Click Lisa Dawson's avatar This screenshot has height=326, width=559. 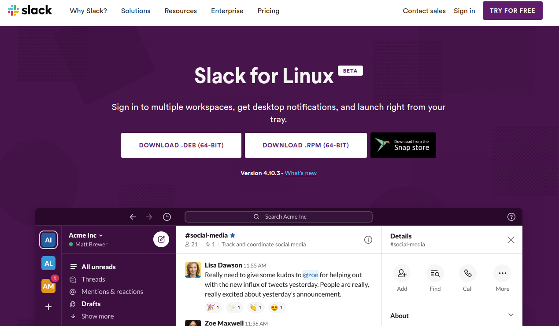[x=193, y=270]
